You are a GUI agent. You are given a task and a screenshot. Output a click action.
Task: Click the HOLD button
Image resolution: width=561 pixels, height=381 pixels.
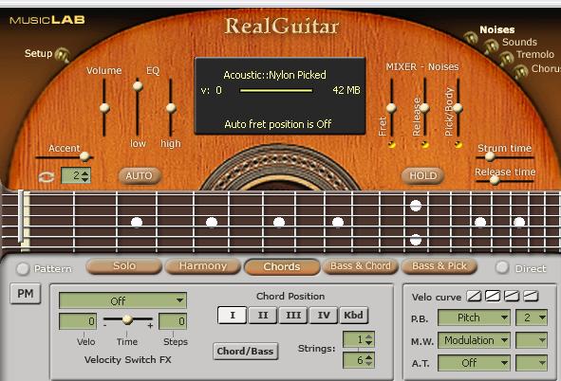coord(423,175)
